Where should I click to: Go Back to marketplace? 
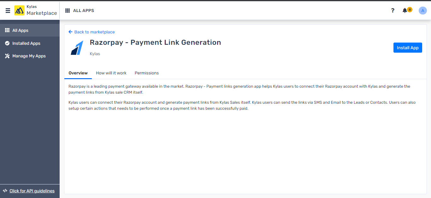pos(92,32)
